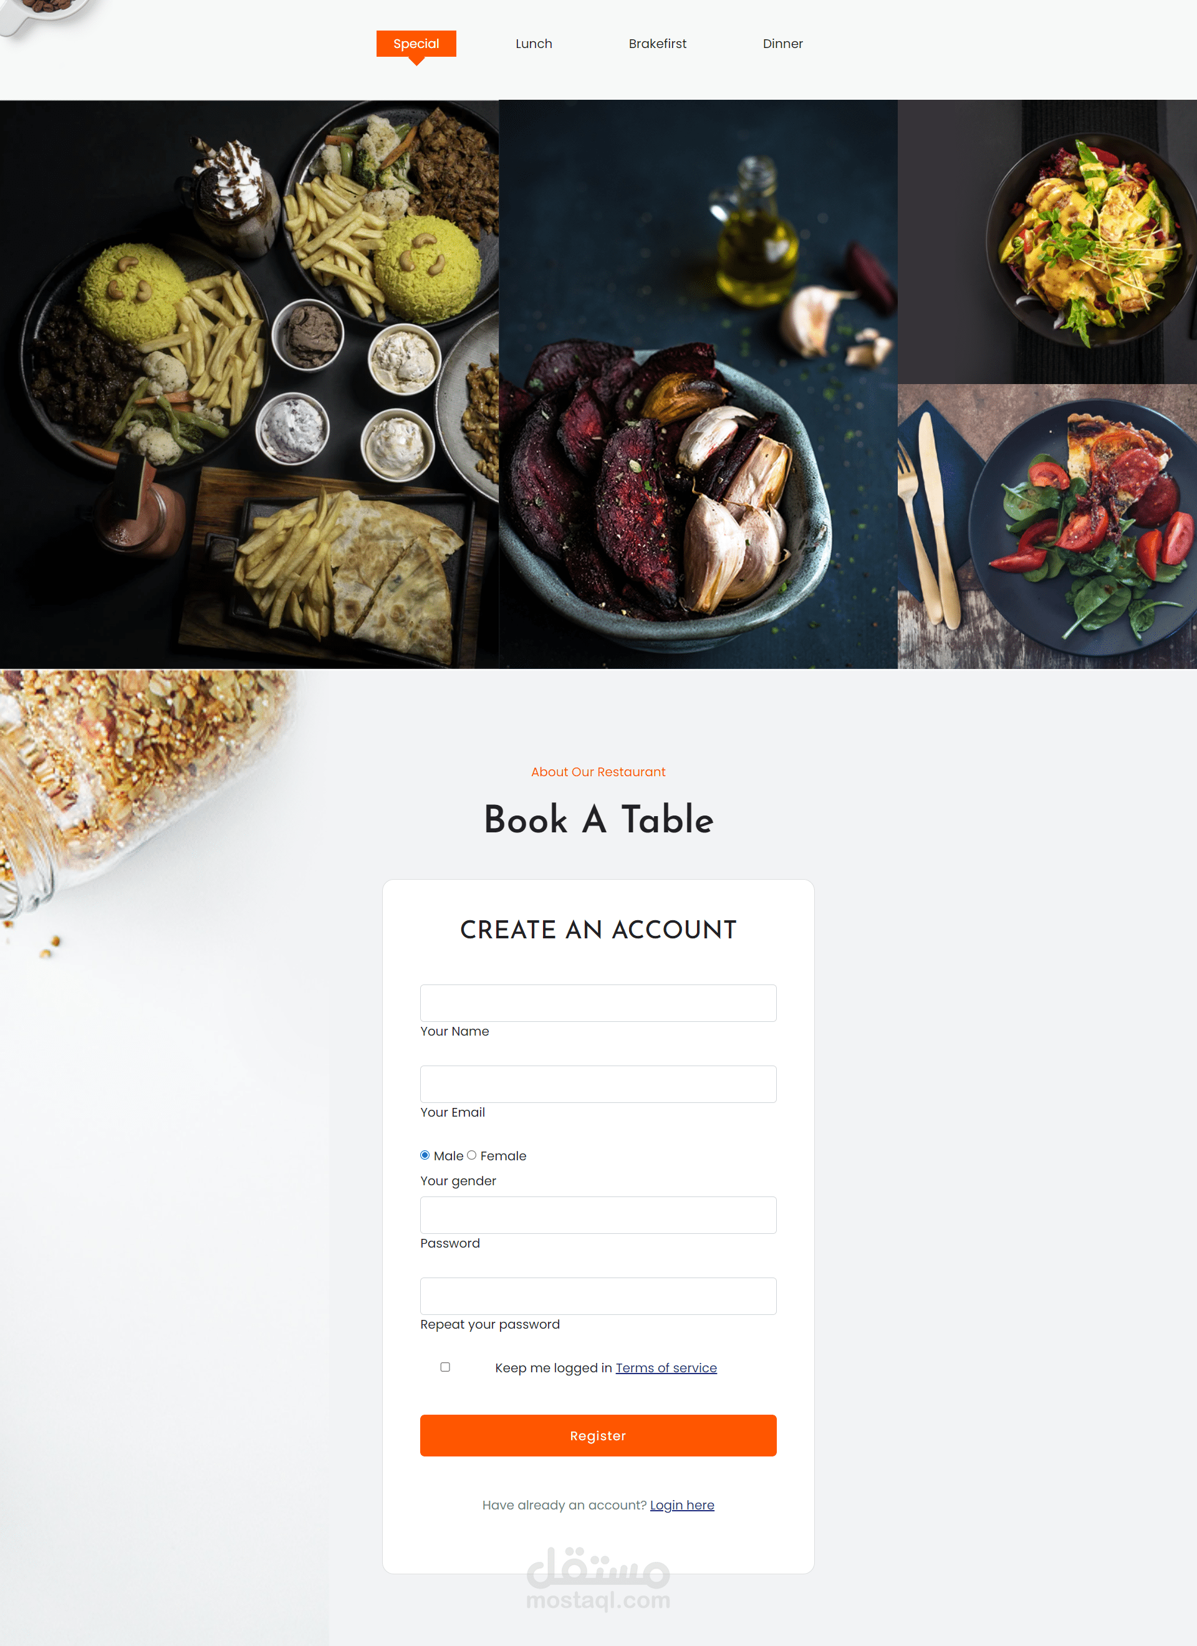Check the Keep me logged in checkbox
Viewport: 1197px width, 1646px height.
(445, 1367)
